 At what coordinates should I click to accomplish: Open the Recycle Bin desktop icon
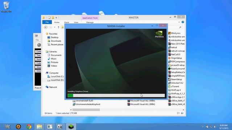pos(6,7)
